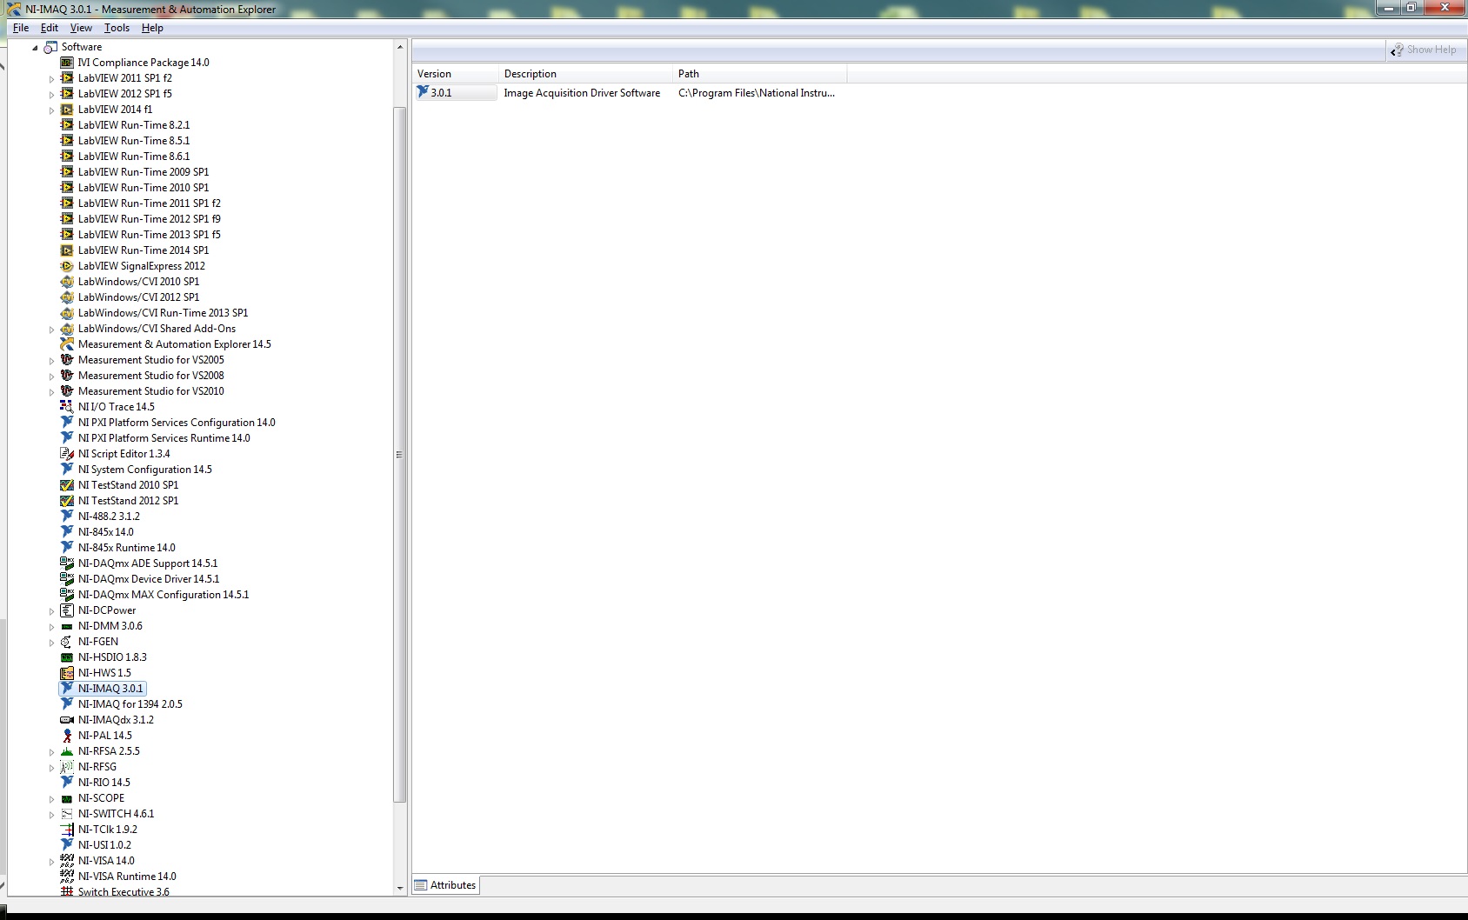This screenshot has width=1468, height=920.
Task: Click the NI-SCOPE icon
Action: click(x=67, y=798)
